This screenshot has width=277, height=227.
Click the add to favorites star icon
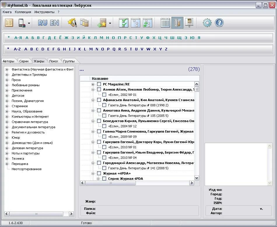point(102,23)
